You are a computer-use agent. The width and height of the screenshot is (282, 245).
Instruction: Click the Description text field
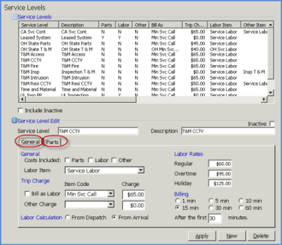click(x=228, y=131)
